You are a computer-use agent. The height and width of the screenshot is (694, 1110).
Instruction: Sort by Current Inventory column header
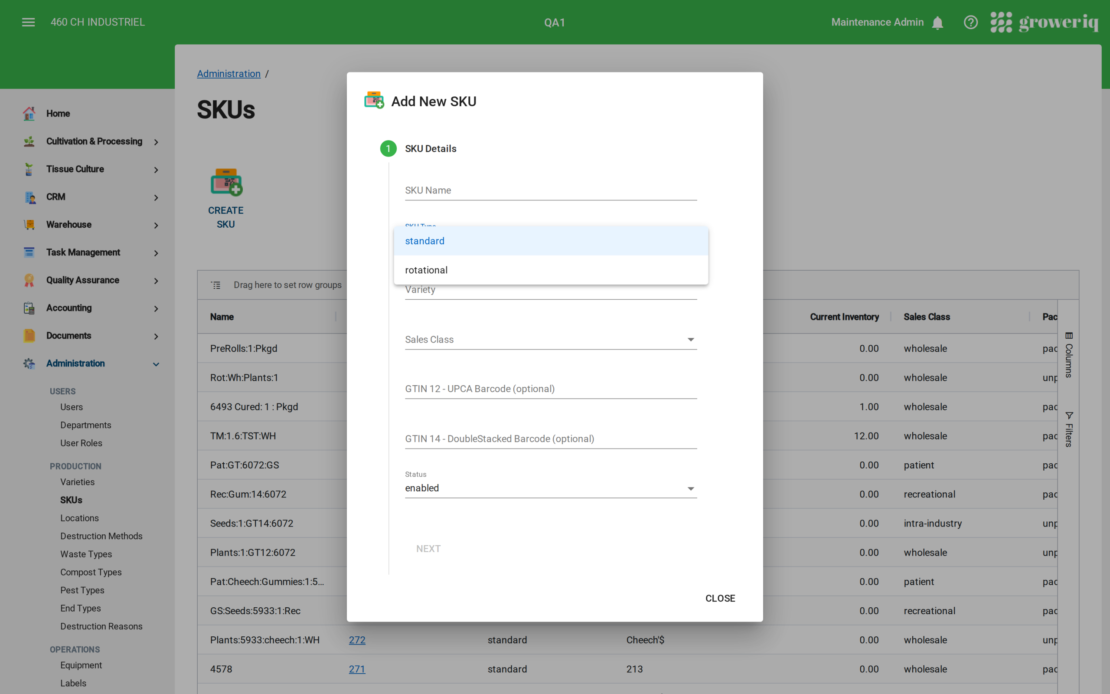click(x=844, y=317)
